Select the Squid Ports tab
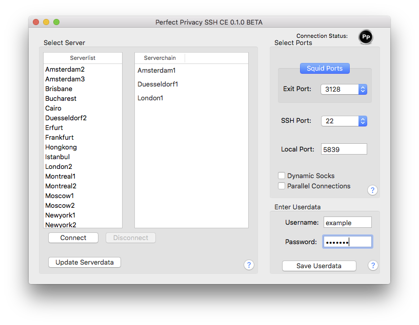Image resolution: width=419 pixels, height=325 pixels. tap(325, 68)
